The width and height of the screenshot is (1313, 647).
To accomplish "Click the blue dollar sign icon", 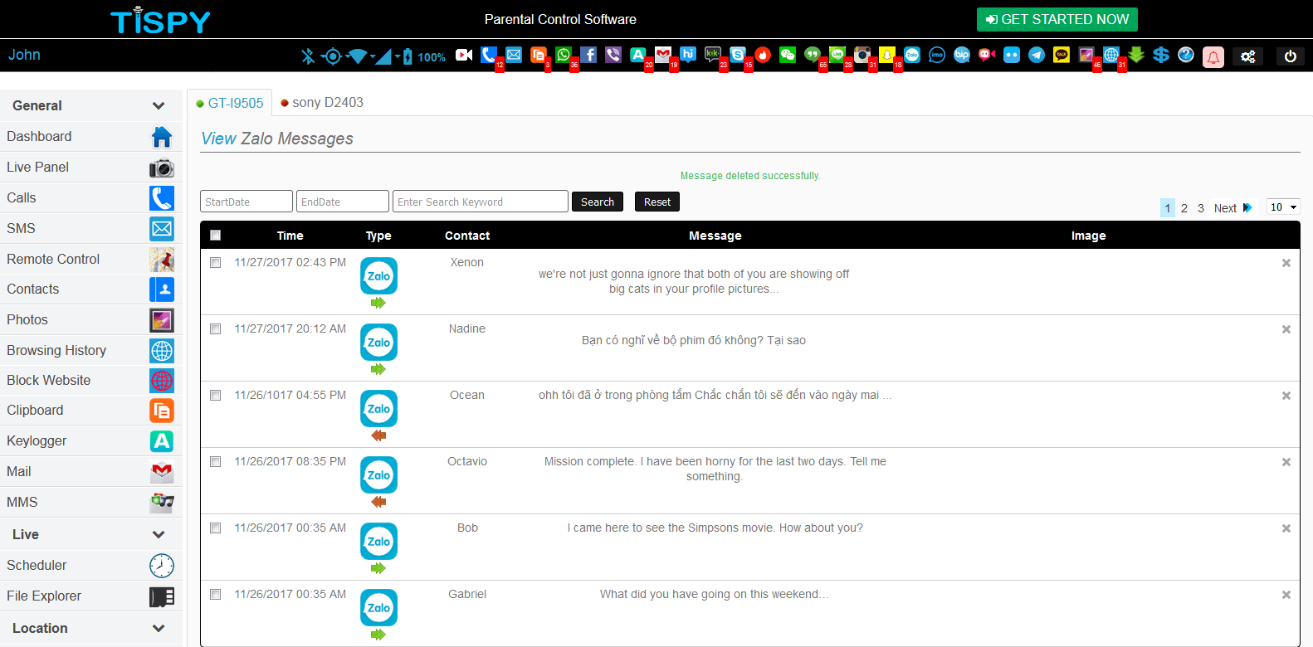I will click(x=1161, y=55).
